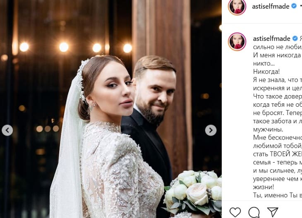Open comments with the speech bubble icon
Viewport: 302px width, 218px height.
[x=254, y=212]
